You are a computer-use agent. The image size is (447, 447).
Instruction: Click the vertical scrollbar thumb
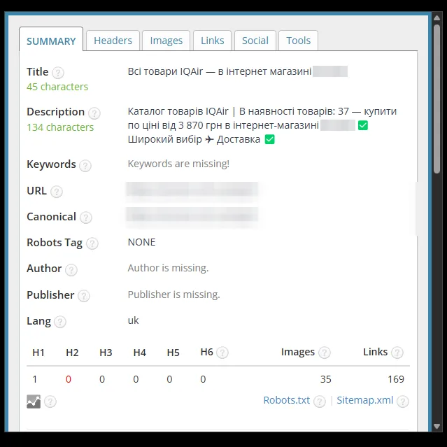tap(437, 99)
